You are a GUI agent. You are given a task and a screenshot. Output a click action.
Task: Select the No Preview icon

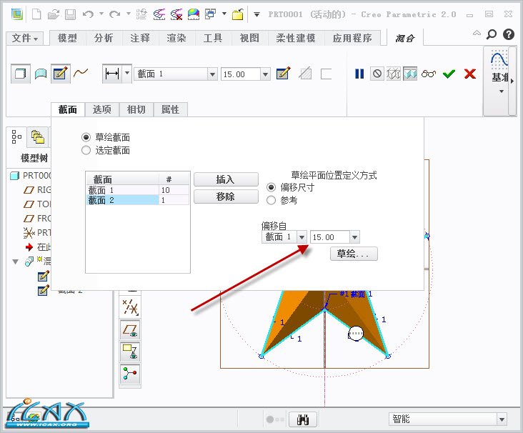377,74
